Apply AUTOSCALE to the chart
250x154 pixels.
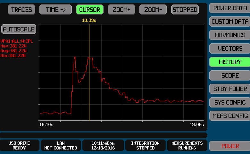19,29
